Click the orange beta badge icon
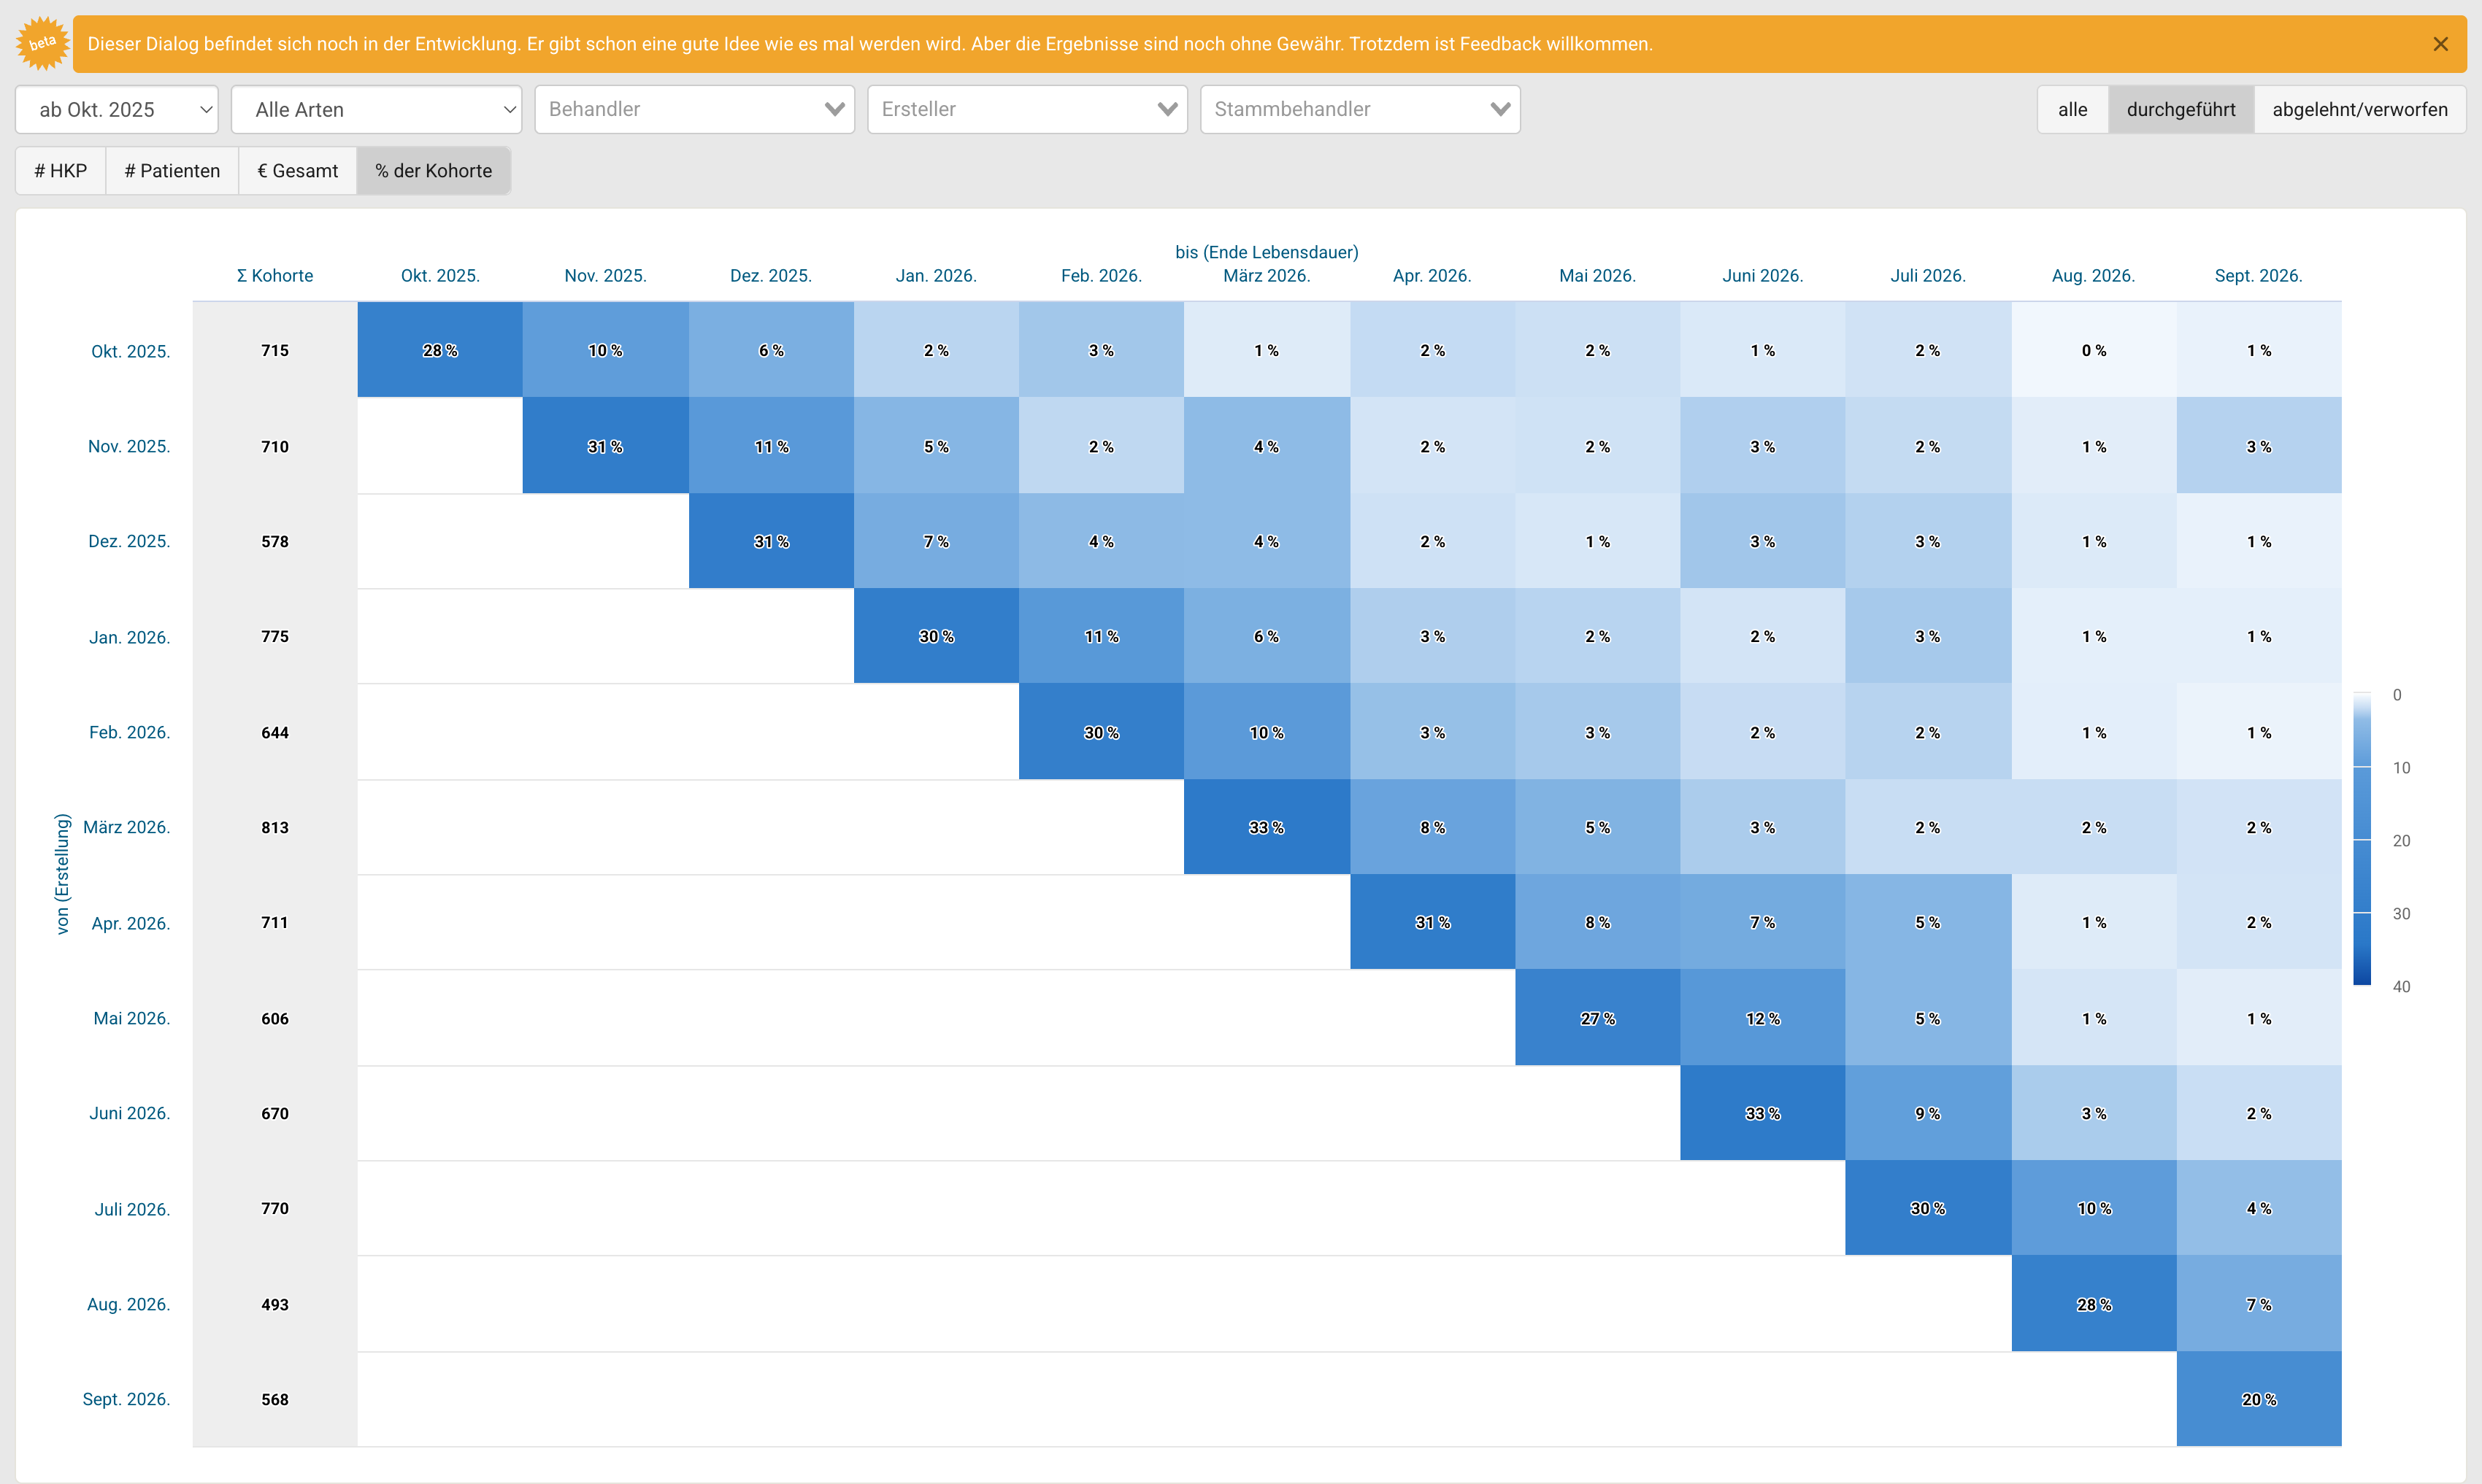Viewport: 2482px width, 1484px height. [x=43, y=43]
